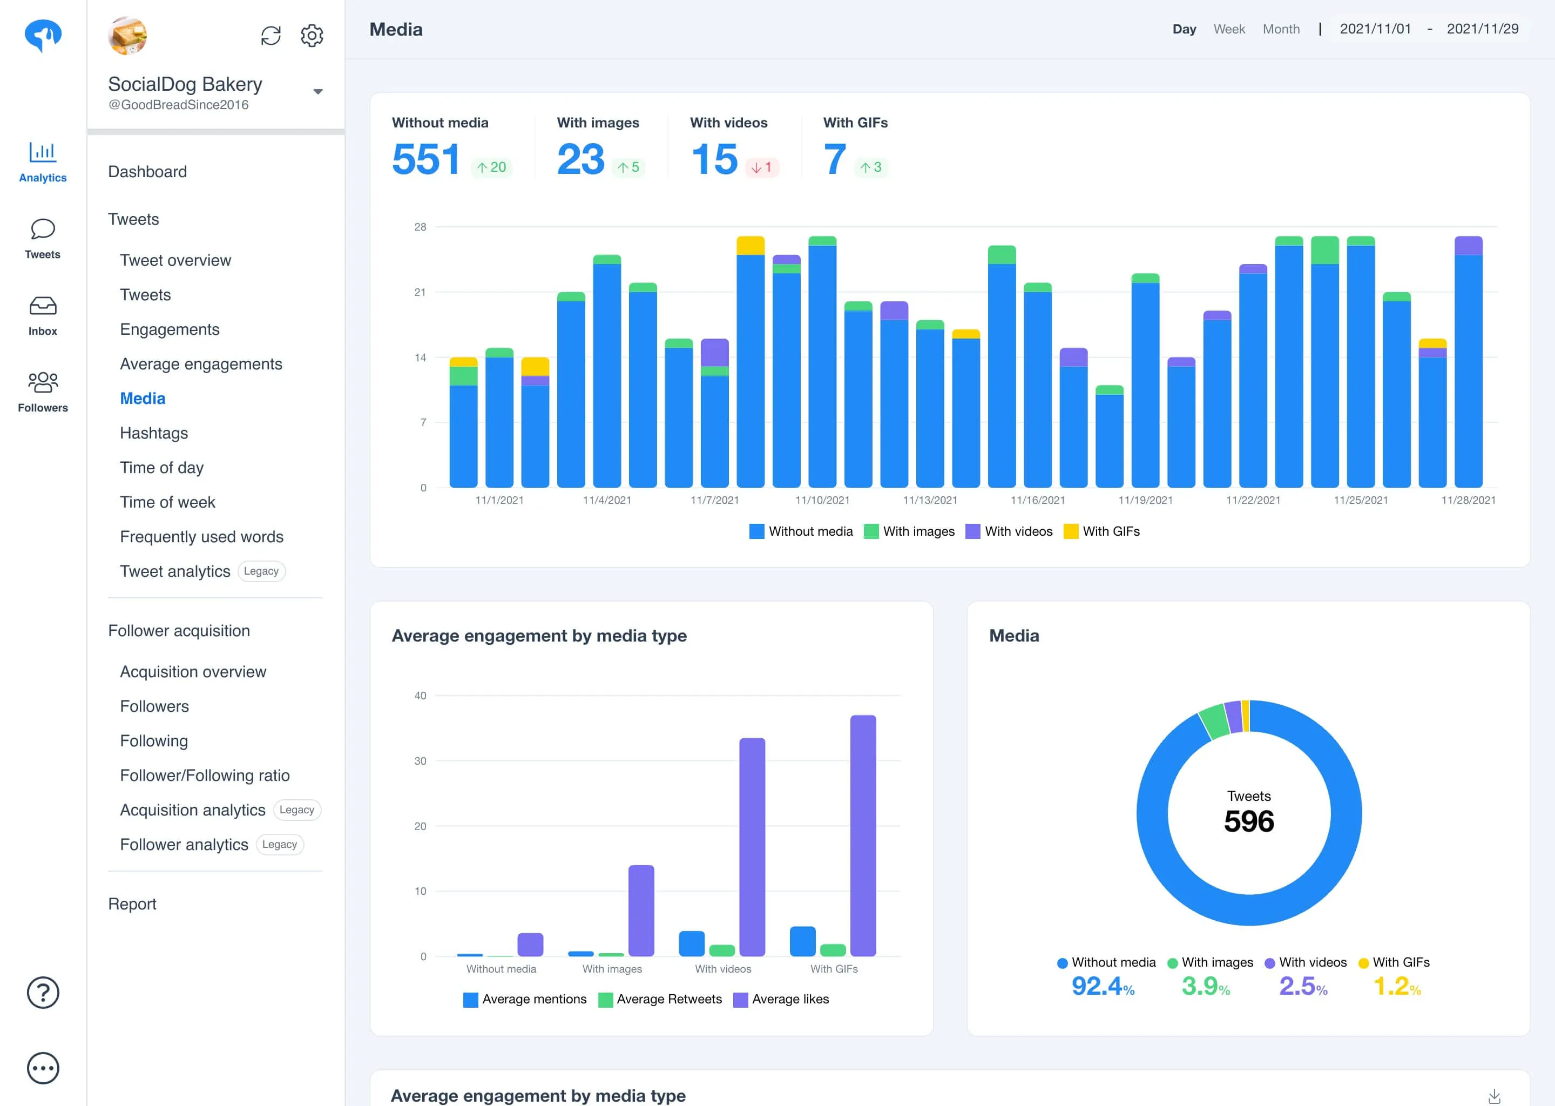Screen dimensions: 1555x1106
Task: Click the SocialDog blue logo
Action: pyautogui.click(x=43, y=36)
